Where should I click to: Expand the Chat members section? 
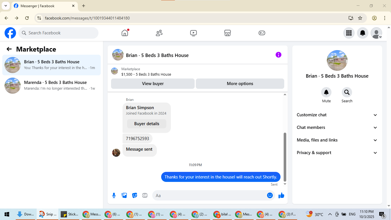tap(337, 127)
